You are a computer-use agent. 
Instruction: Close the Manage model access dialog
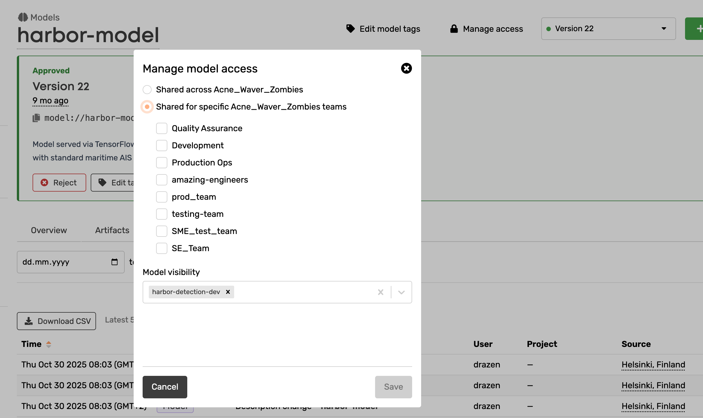[406, 68]
